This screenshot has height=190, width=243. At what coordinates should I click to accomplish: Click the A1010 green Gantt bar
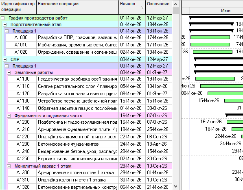click(210, 45)
